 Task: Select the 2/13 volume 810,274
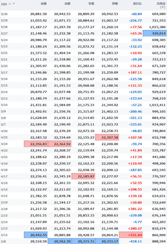[159, 229]
